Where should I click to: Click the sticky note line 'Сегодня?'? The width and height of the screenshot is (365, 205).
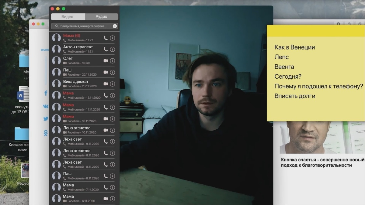click(288, 77)
